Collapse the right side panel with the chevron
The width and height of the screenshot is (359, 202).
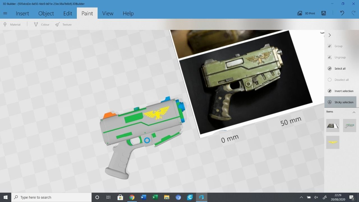tap(330, 35)
